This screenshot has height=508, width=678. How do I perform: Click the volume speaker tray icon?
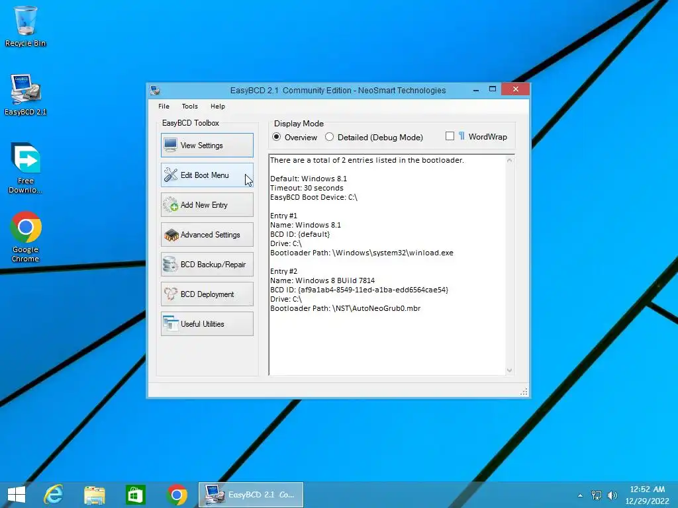(x=612, y=495)
